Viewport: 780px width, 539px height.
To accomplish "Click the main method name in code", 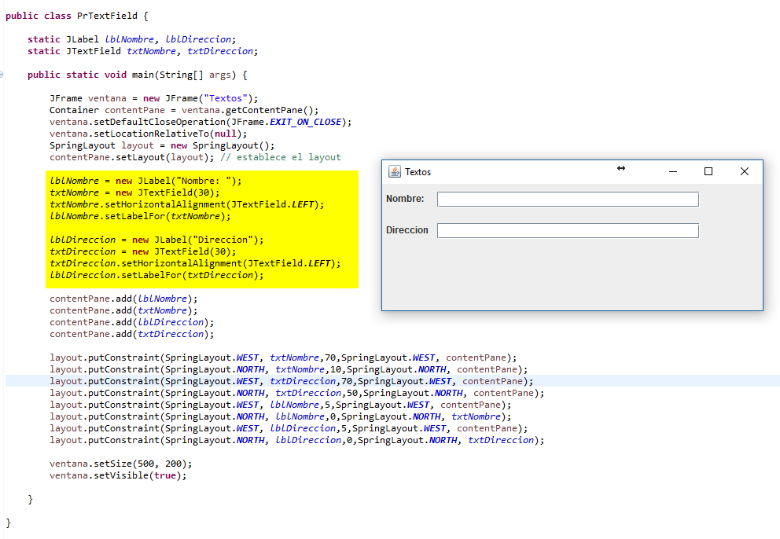I will pos(142,75).
